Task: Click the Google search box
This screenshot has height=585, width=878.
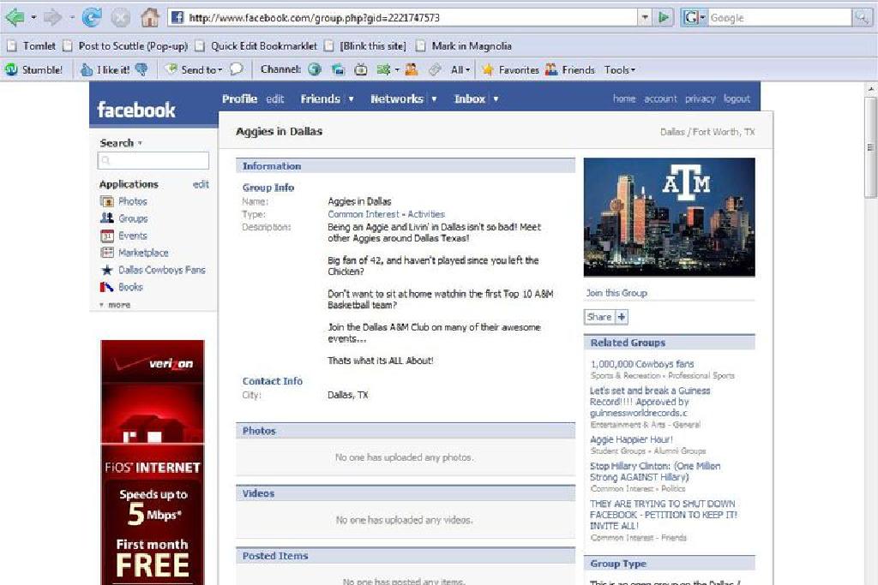Action: 780,17
